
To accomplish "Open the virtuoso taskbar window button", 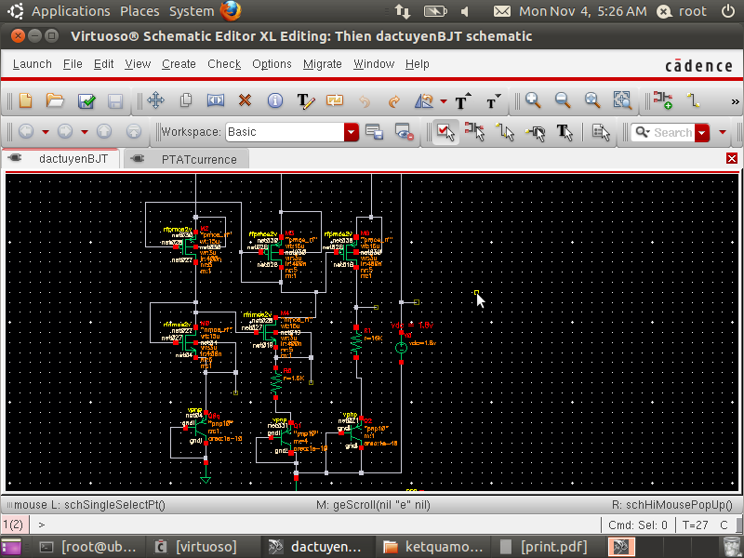I will pyautogui.click(x=196, y=547).
